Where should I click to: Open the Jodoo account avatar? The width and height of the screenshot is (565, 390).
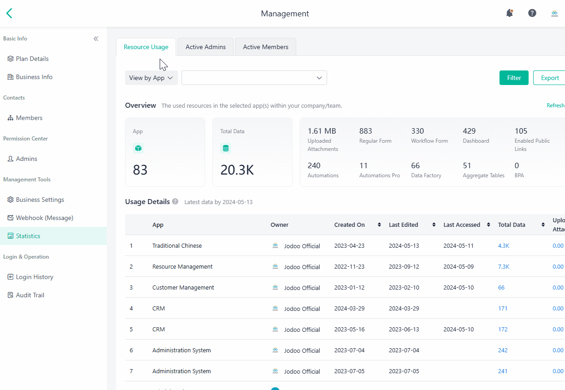pyautogui.click(x=555, y=13)
